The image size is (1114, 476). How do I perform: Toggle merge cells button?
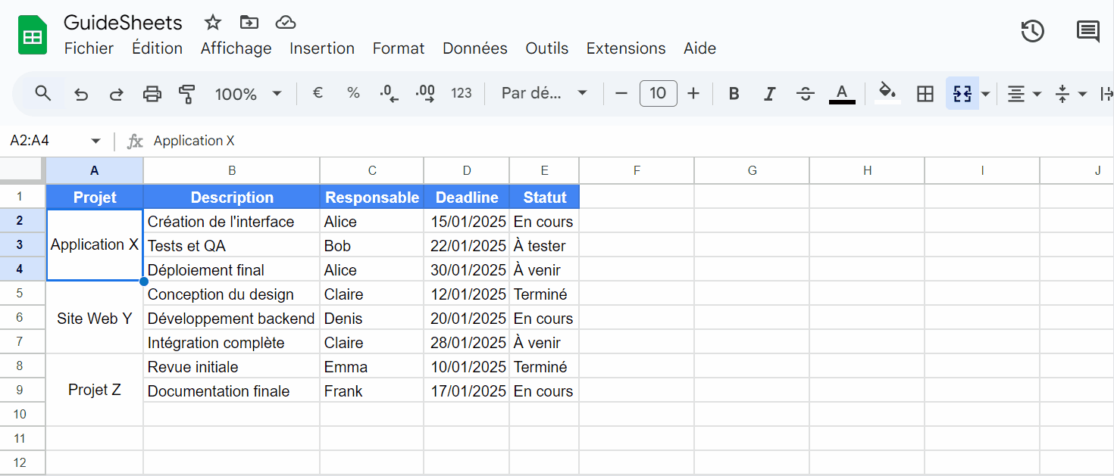[x=962, y=94]
